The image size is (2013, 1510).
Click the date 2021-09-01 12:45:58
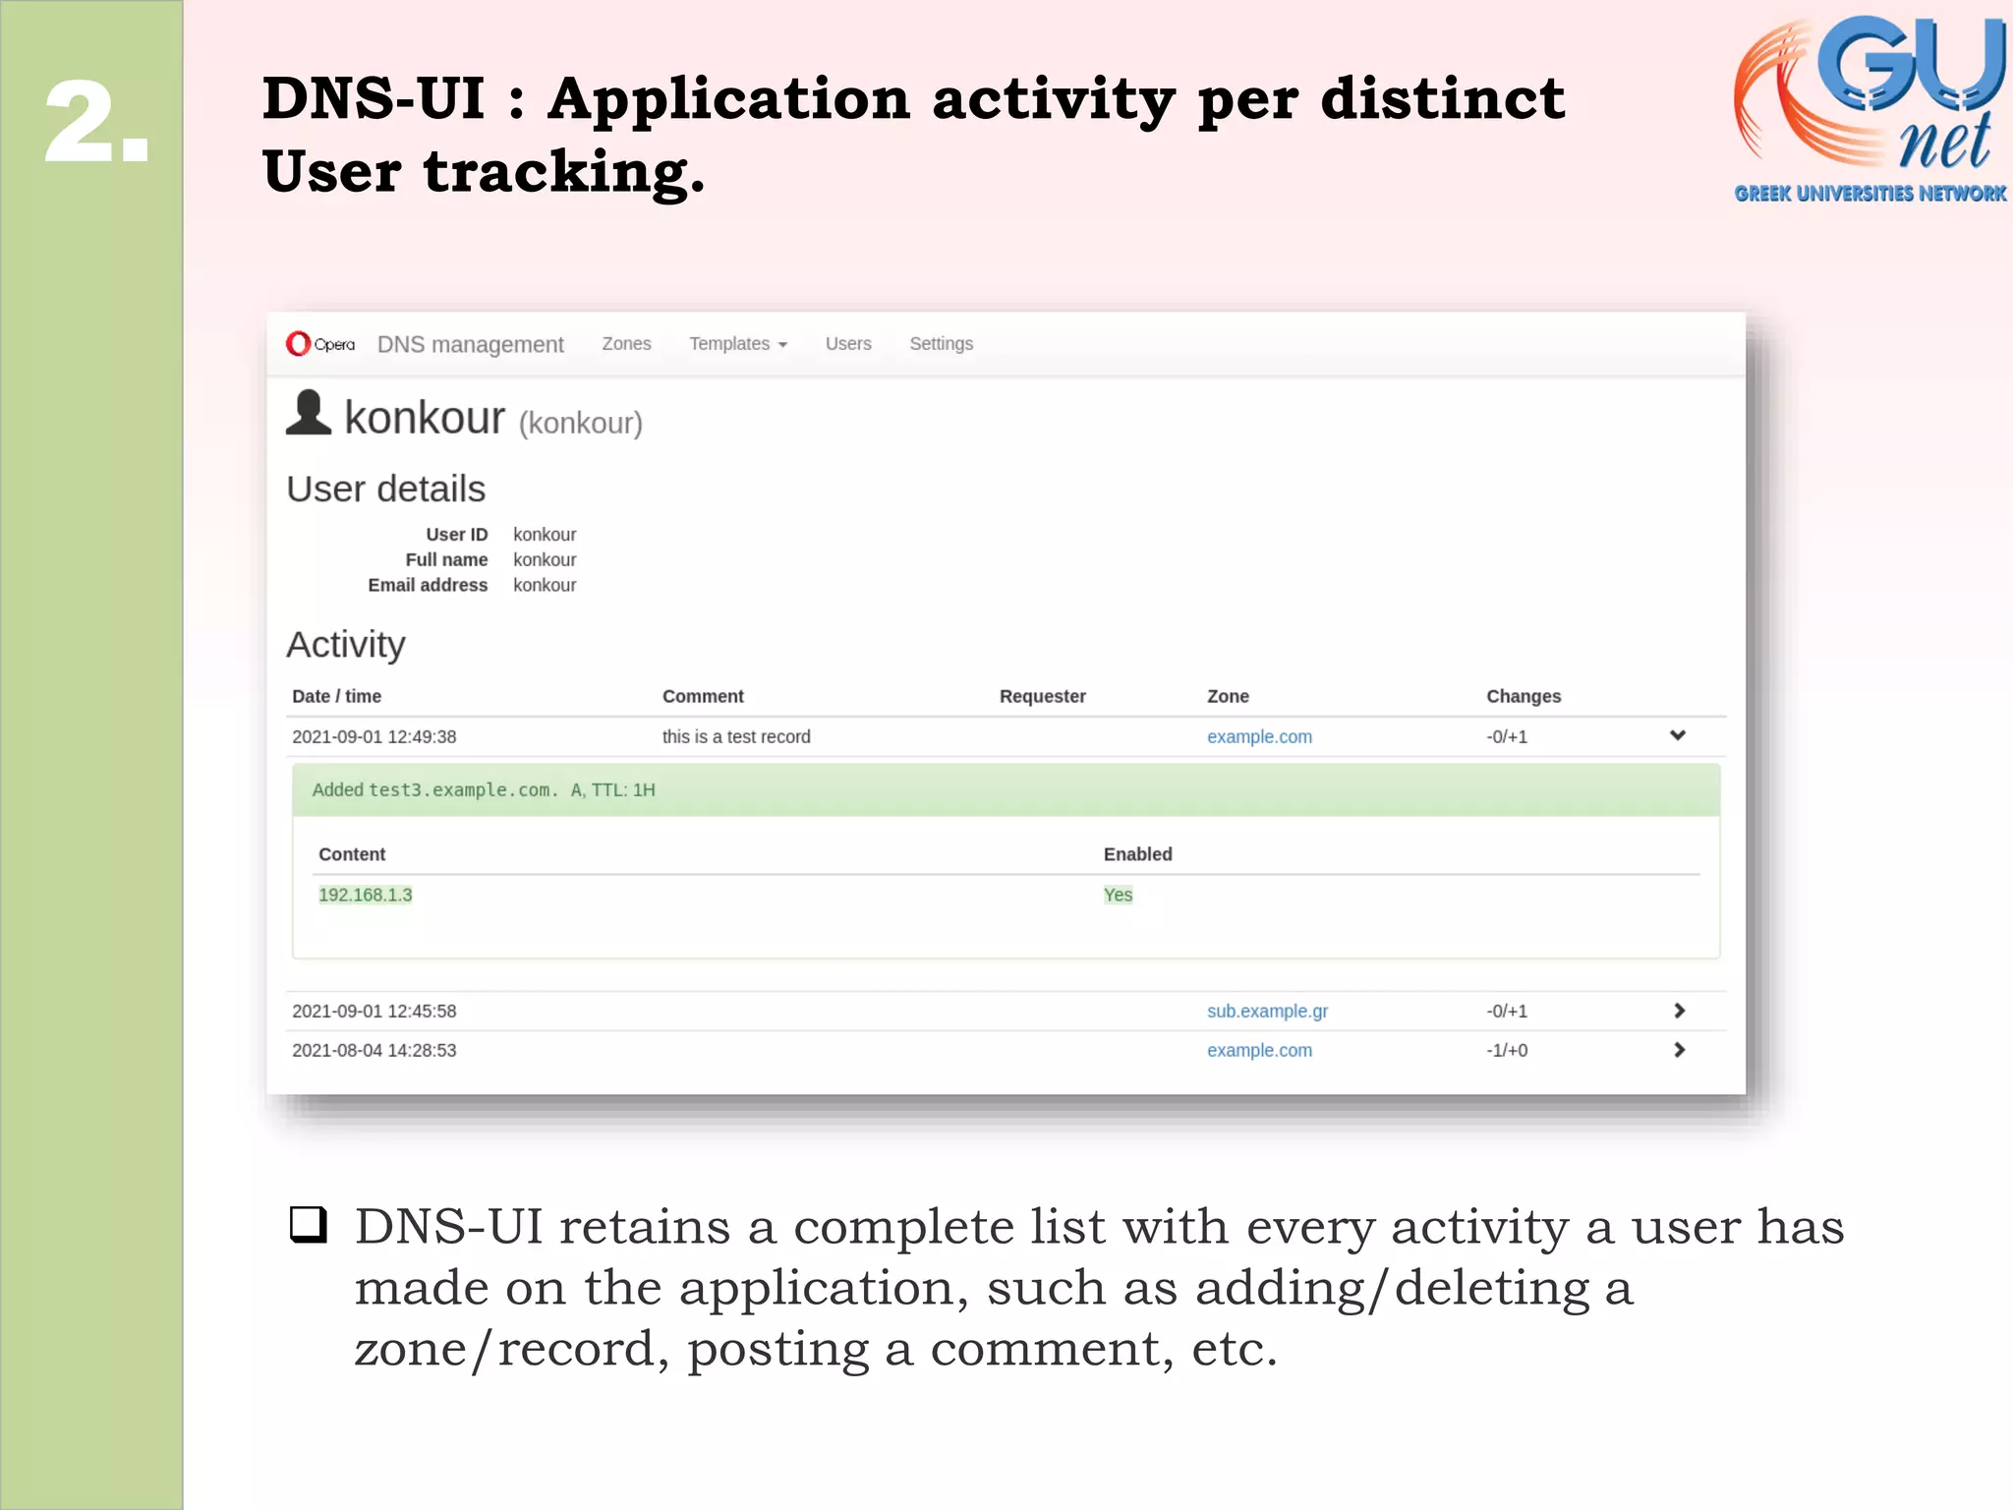[x=374, y=1011]
